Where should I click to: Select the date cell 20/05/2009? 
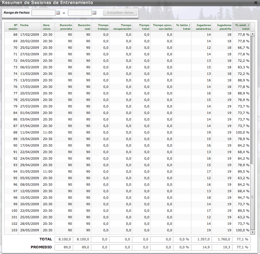coord(29,204)
